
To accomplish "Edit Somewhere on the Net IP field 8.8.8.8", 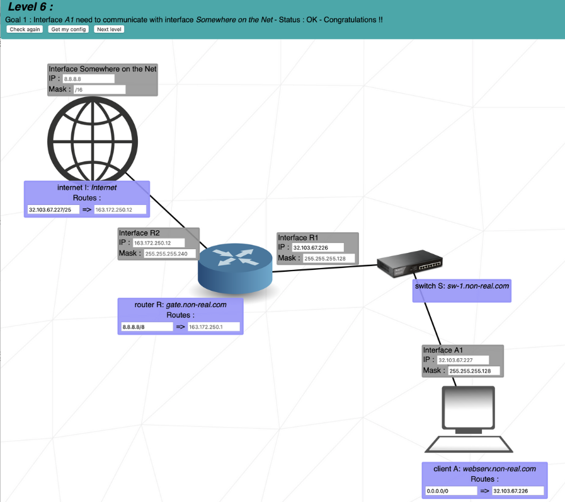I will (89, 79).
